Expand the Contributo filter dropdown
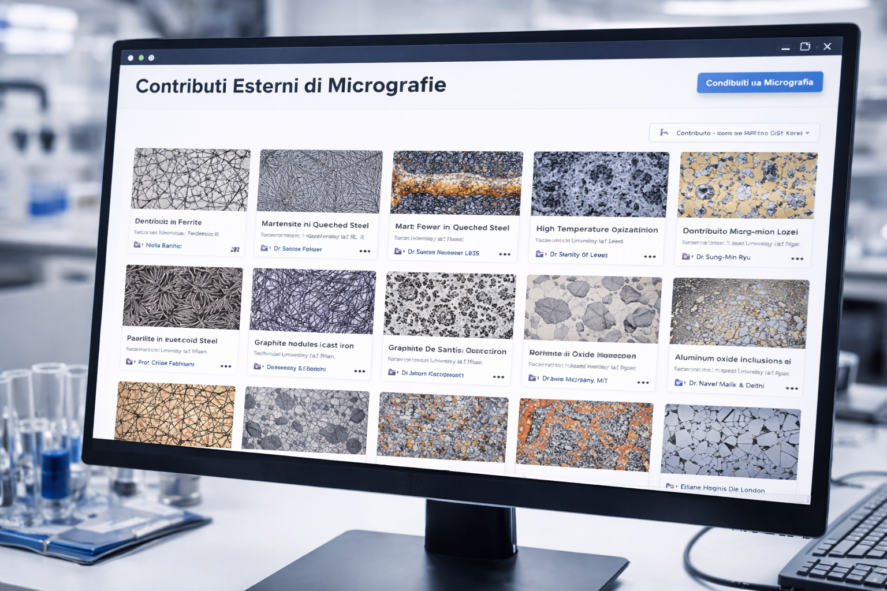The width and height of the screenshot is (887, 591). click(x=734, y=133)
